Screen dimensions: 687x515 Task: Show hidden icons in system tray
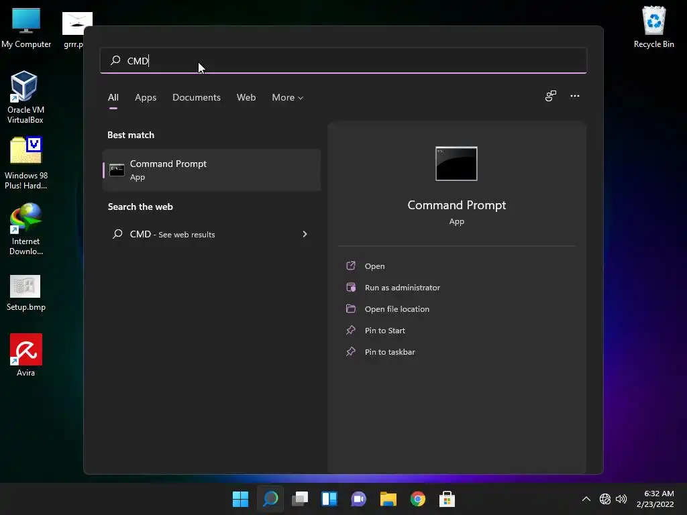[x=586, y=499]
